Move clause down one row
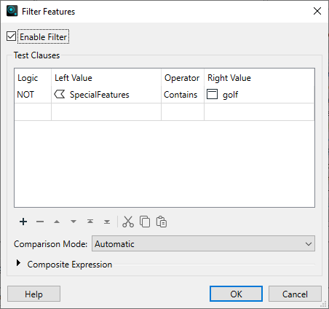This screenshot has height=309, width=329. pos(74,222)
